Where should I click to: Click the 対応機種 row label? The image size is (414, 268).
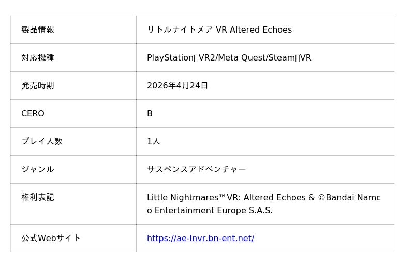point(38,57)
